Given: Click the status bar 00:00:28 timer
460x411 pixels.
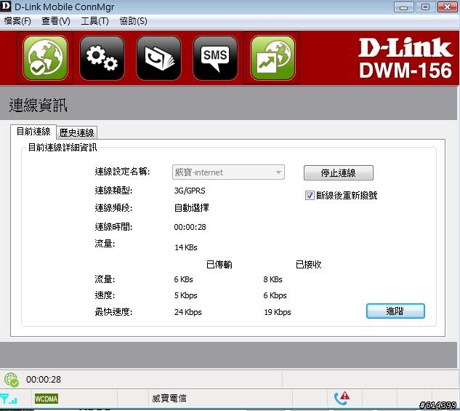Looking at the screenshot, I should (44, 379).
